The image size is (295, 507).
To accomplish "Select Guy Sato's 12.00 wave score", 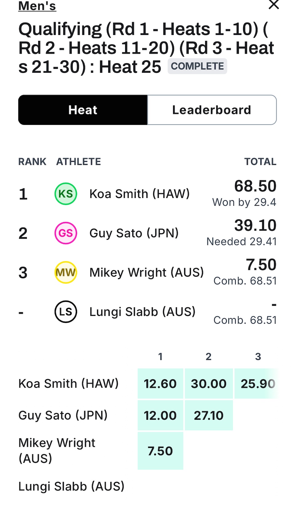I will 160,415.
